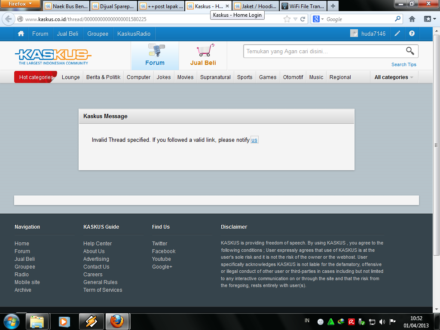Open the Berita & Politik category
Viewport: 440px width, 330px height.
coord(103,77)
